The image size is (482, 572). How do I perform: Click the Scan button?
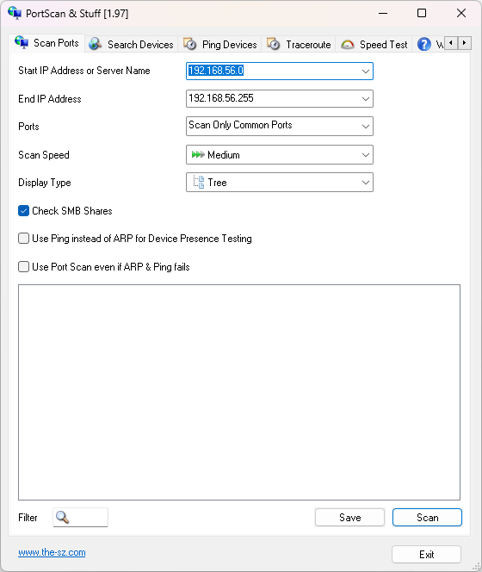point(427,517)
